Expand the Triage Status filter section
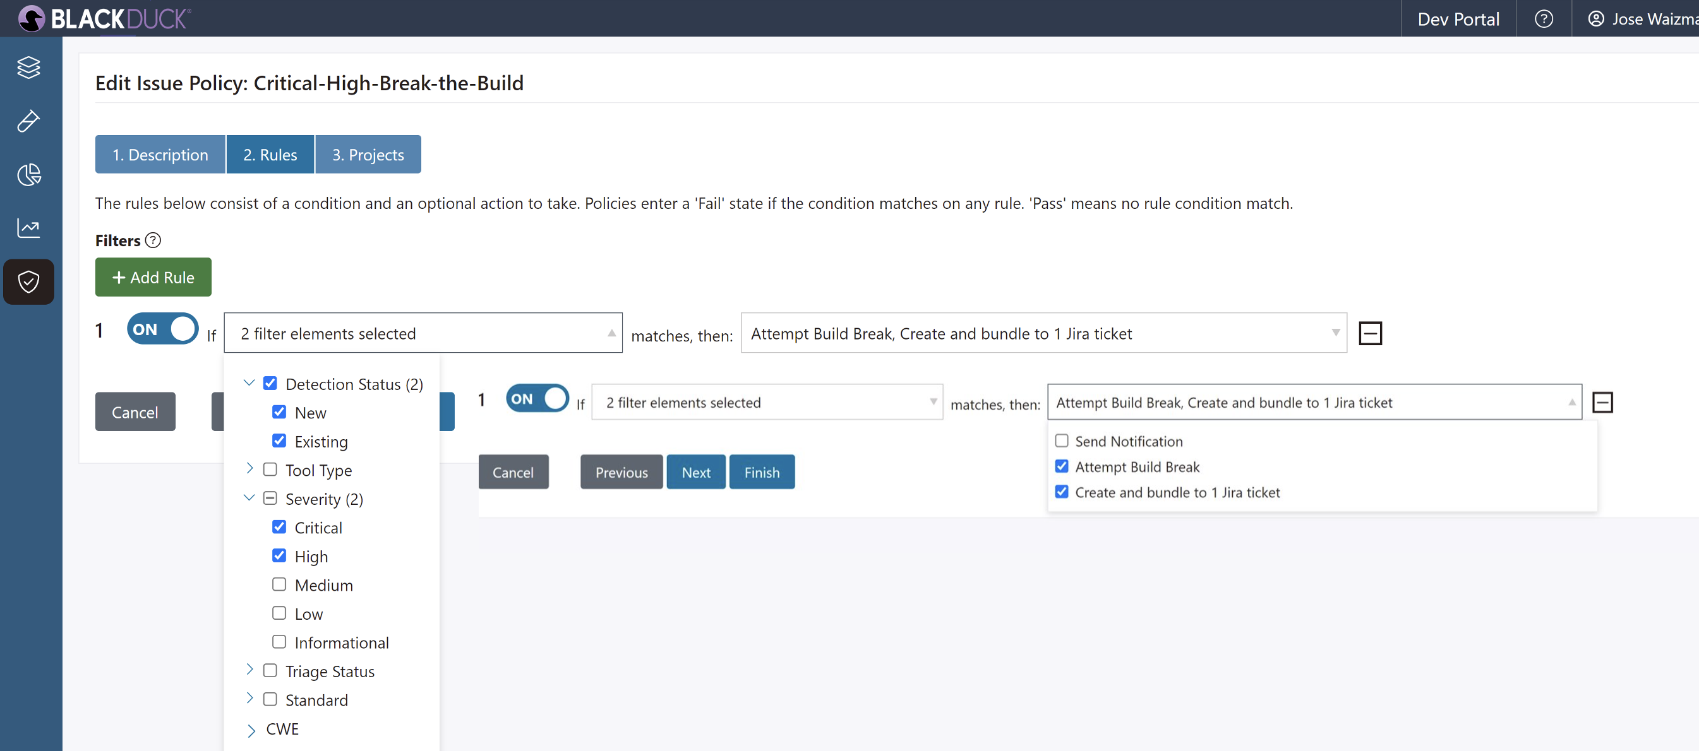Viewport: 1699px width, 751px height. coord(250,670)
